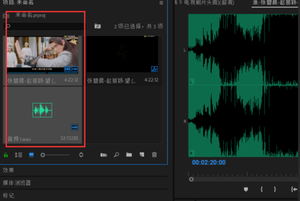Expand the 效果 panel
Screen dimensions: 300x201
9,171
